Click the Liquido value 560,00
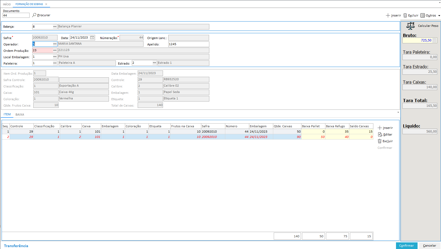Viewport: 441px width, 249px height. click(420, 132)
